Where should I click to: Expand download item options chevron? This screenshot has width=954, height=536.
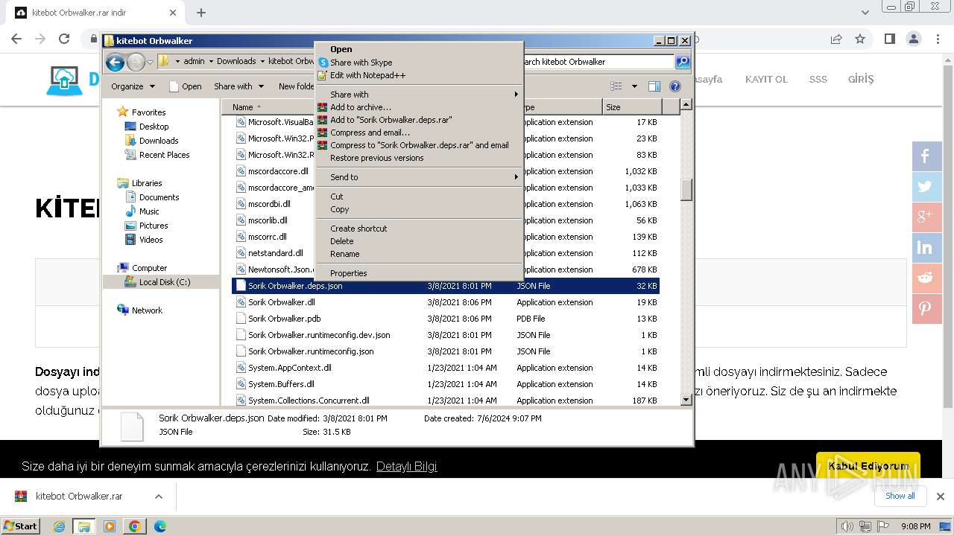158,497
